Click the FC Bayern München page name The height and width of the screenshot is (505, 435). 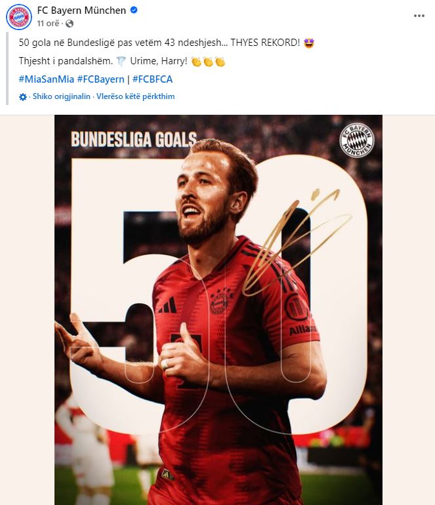(x=81, y=10)
